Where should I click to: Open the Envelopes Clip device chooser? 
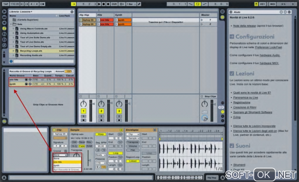(133, 134)
